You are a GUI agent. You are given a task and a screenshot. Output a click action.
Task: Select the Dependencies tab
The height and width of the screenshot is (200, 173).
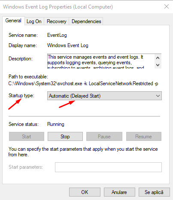pos(86,21)
